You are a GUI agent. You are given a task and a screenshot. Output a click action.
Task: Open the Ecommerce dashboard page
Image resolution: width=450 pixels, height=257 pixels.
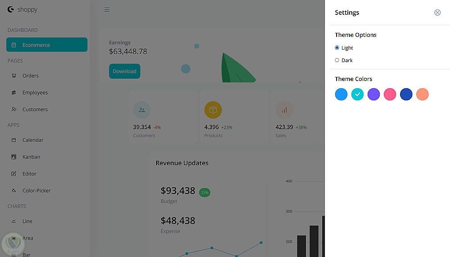(x=47, y=45)
